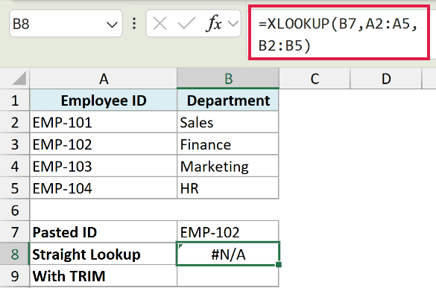The width and height of the screenshot is (436, 288).
Task: Select column D header
Action: (x=385, y=79)
